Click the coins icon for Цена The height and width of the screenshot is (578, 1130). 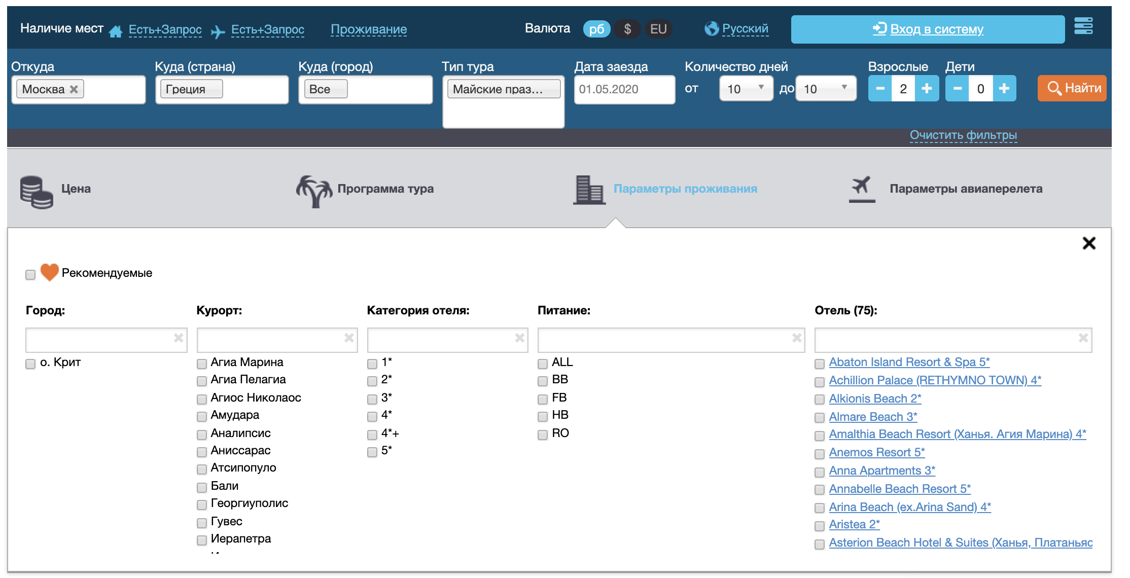(36, 192)
